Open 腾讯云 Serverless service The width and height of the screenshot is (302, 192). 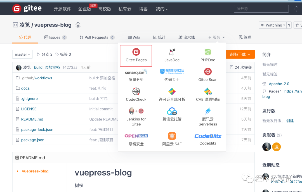tap(208, 117)
